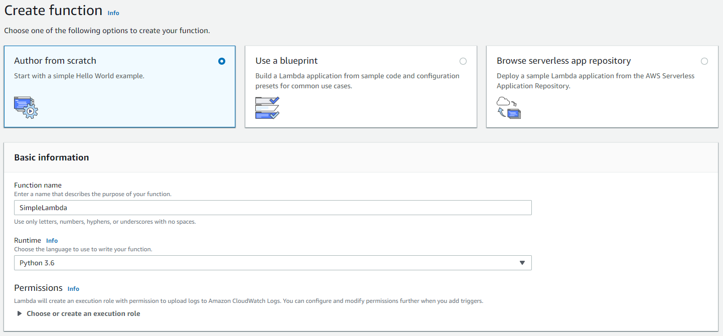723x336 pixels.
Task: Click the blueprint checklist icon
Action: 267,107
